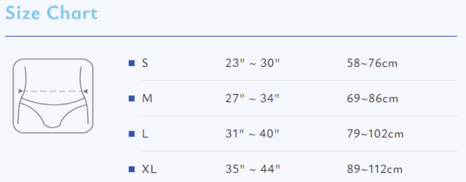Click the 27" ~ 34" inch range

coord(253,98)
